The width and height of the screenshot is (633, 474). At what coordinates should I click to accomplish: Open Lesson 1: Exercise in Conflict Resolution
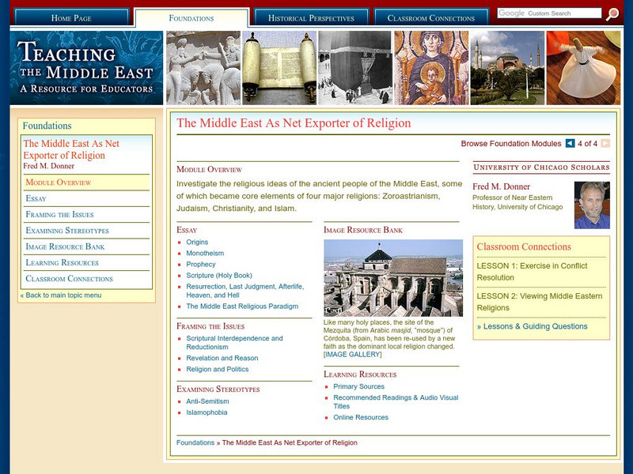coord(532,272)
